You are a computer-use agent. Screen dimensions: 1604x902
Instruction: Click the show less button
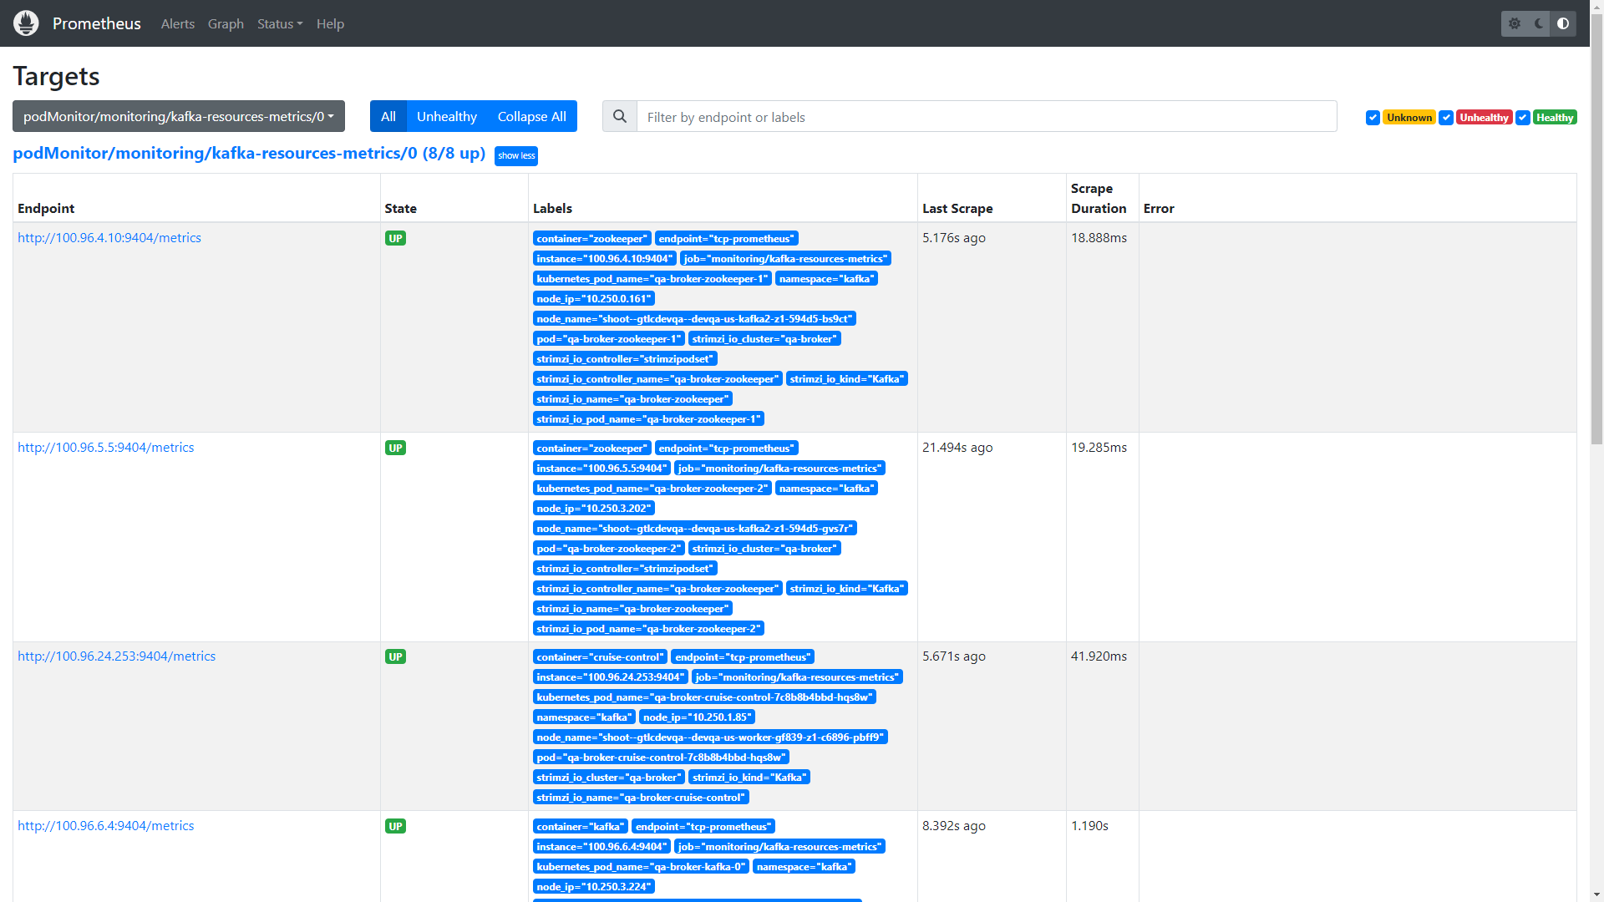[516, 156]
